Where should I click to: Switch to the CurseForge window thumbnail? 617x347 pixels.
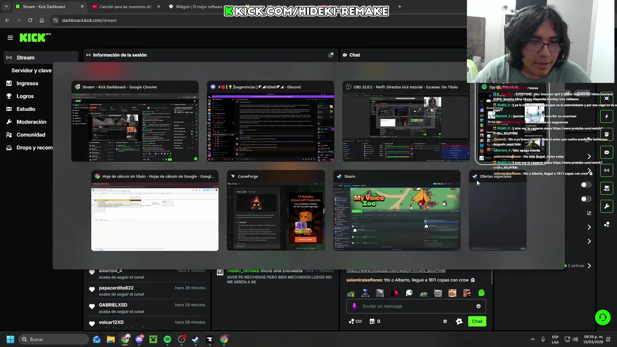coord(276,211)
